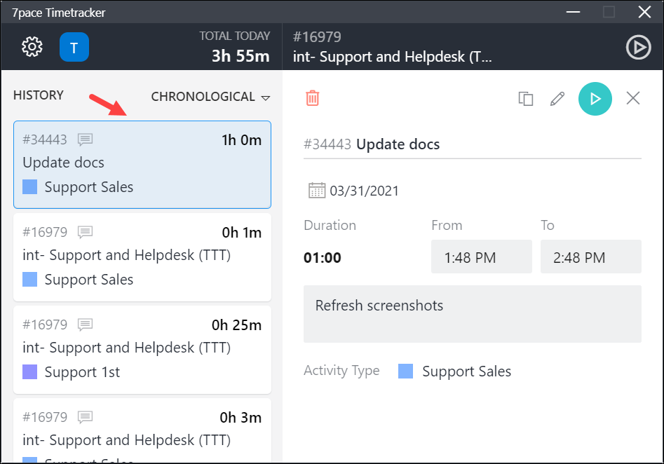Click the date 03/31/2021
Screen dimensions: 664x464
[364, 191]
